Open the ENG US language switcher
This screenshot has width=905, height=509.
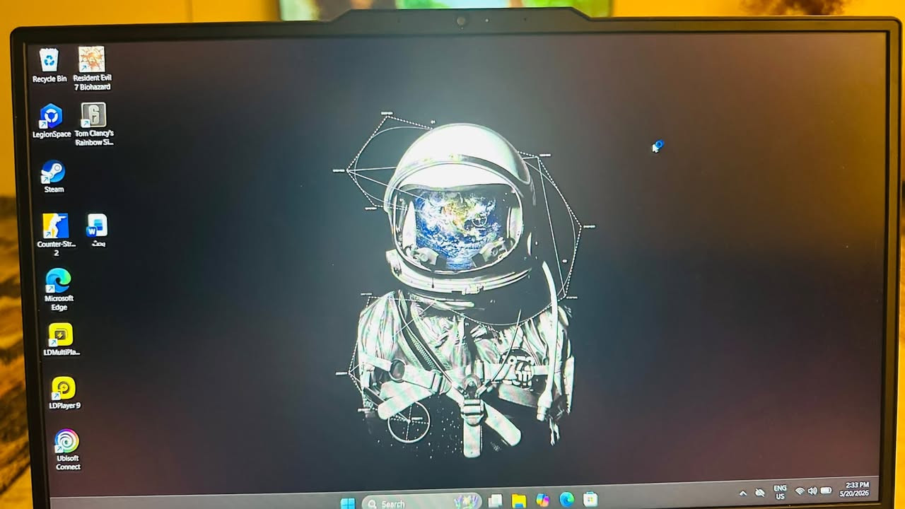pyautogui.click(x=780, y=492)
